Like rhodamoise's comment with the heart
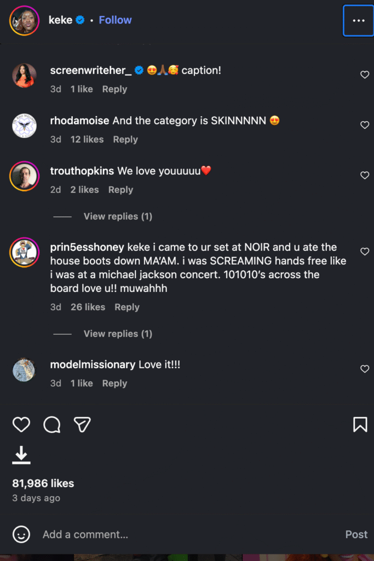Screen dimensions: 374x561 (365, 125)
